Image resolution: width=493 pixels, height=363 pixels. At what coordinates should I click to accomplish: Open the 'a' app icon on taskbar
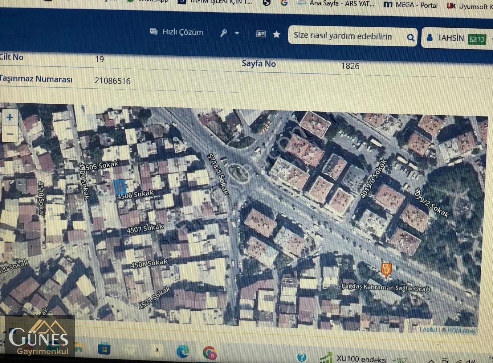pyautogui.click(x=157, y=350)
